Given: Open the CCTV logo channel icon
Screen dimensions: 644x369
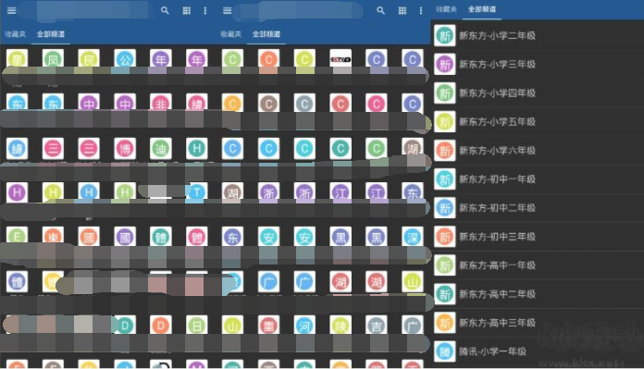Looking at the screenshot, I should pyautogui.click(x=341, y=59).
